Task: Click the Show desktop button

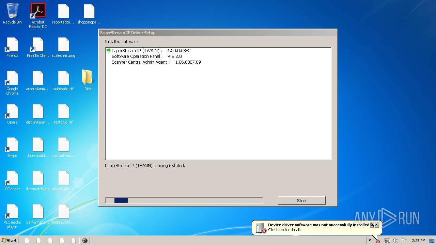Action: (432, 241)
